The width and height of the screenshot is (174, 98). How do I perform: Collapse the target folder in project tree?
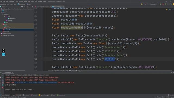[x=1, y=24]
